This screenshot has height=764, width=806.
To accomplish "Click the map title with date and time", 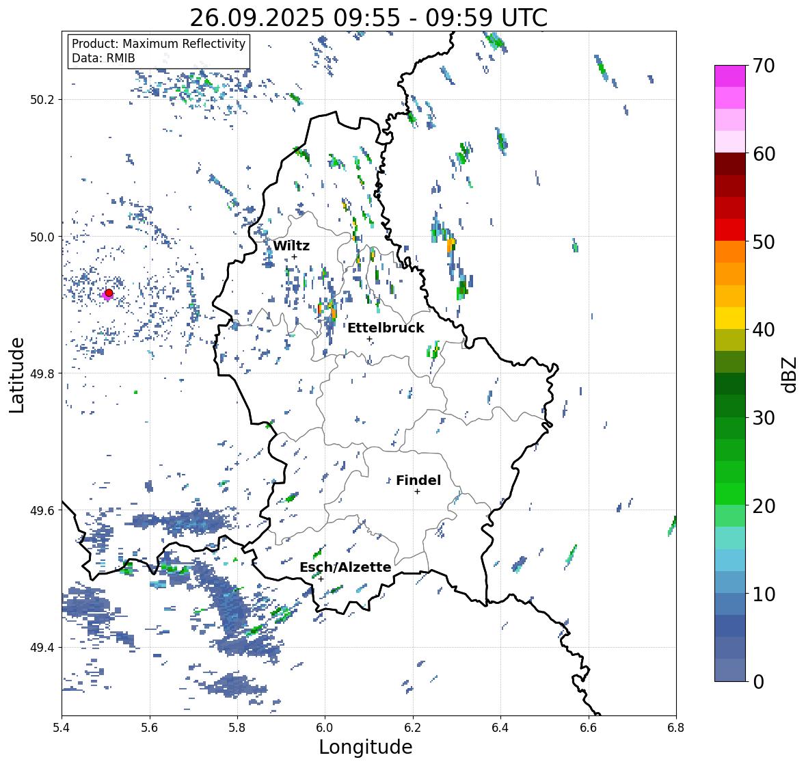I will 368,18.
